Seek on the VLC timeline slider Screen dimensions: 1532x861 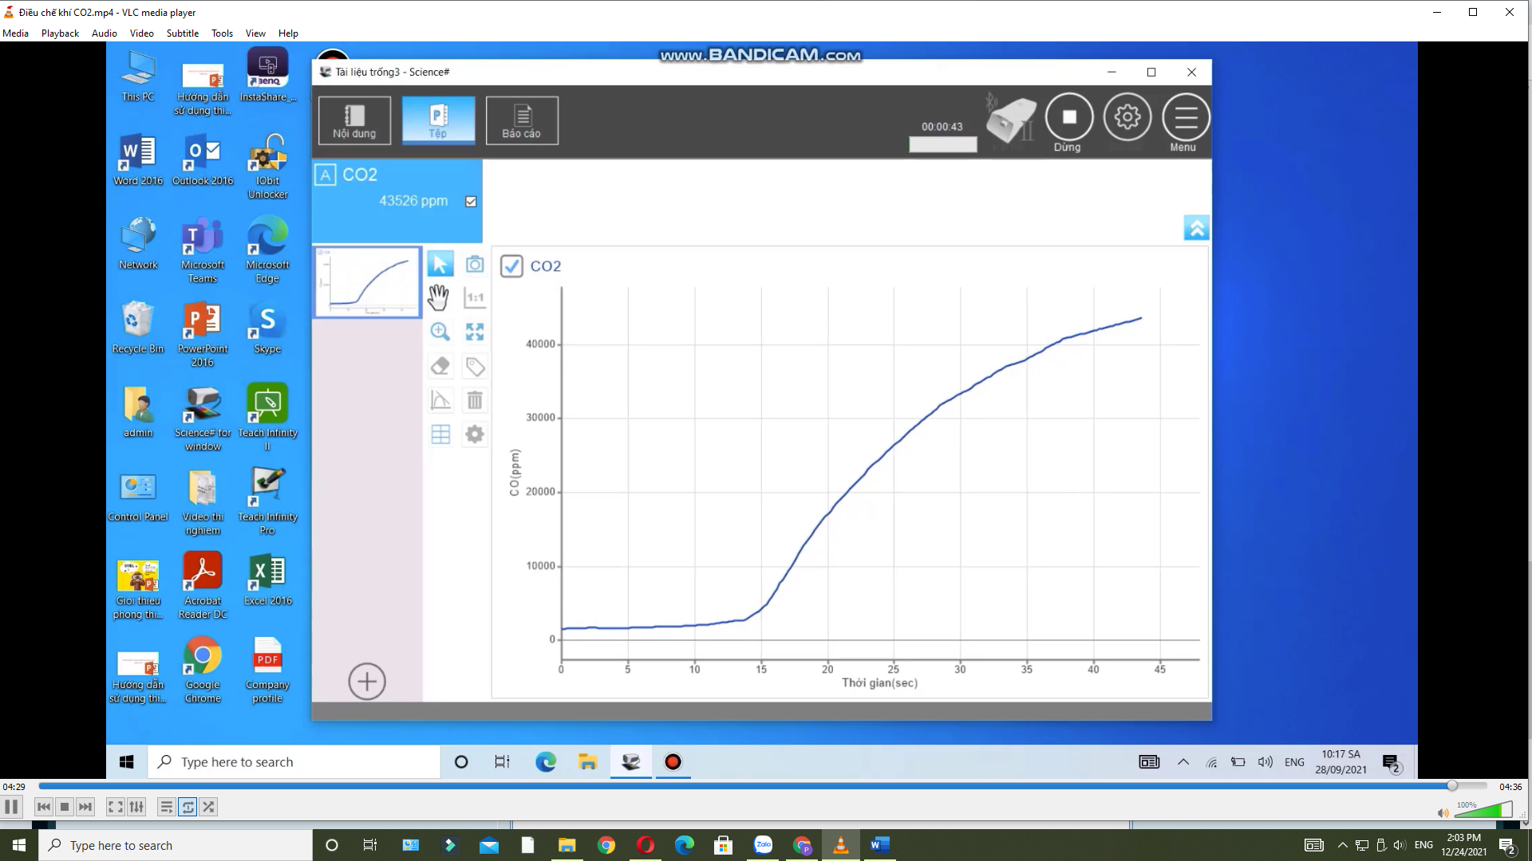click(763, 786)
